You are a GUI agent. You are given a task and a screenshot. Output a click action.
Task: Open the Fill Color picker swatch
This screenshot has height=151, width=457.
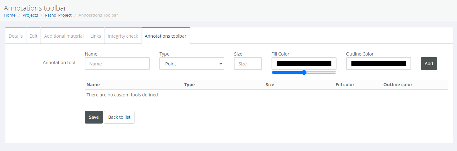pyautogui.click(x=304, y=64)
